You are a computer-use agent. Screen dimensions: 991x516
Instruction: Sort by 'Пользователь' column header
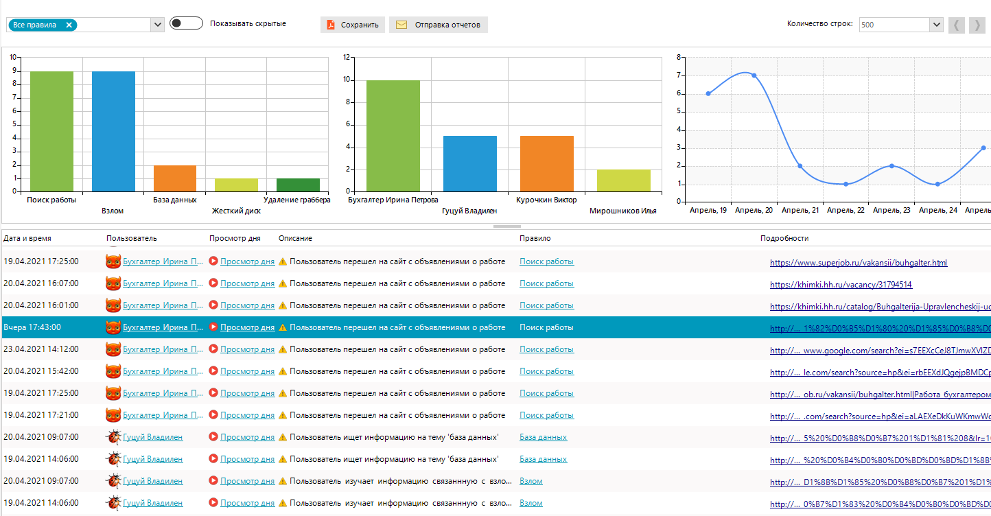132,238
